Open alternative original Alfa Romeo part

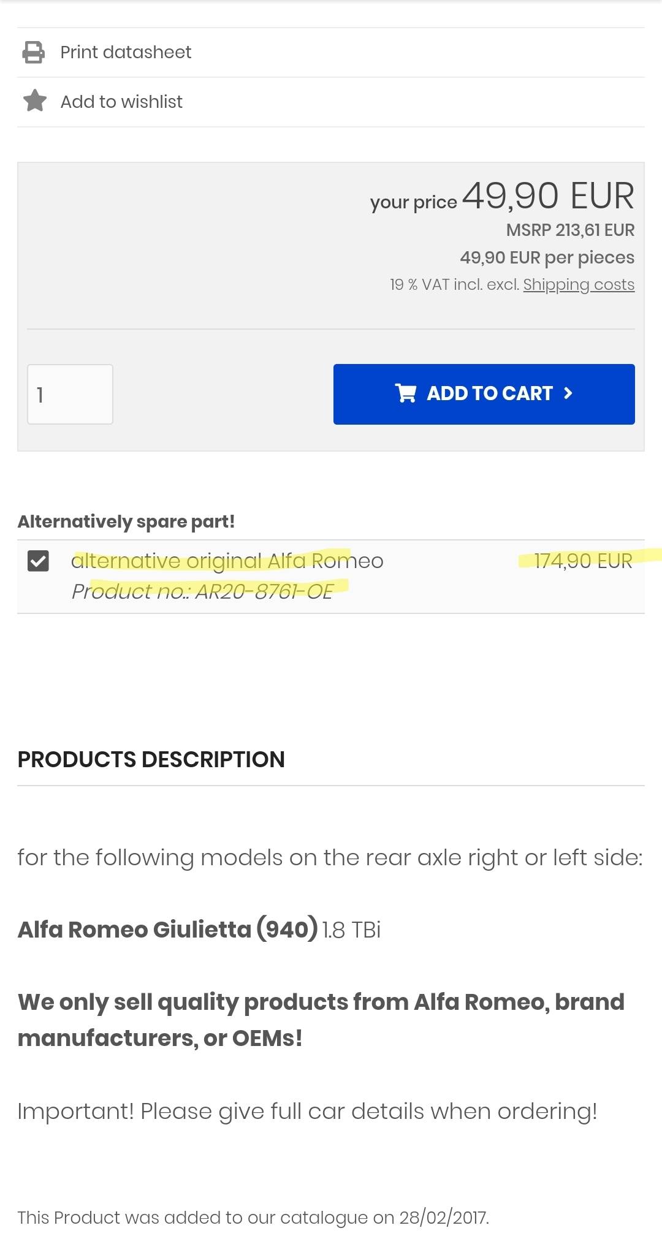pos(227,561)
